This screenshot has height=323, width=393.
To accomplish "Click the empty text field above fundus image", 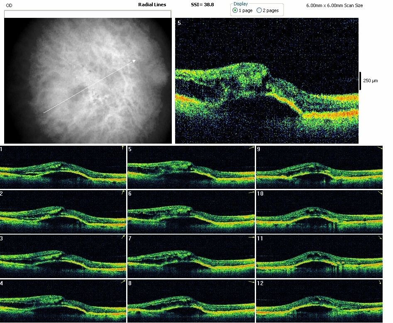I will [87, 14].
